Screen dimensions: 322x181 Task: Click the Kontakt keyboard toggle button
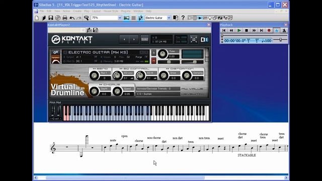point(145,39)
